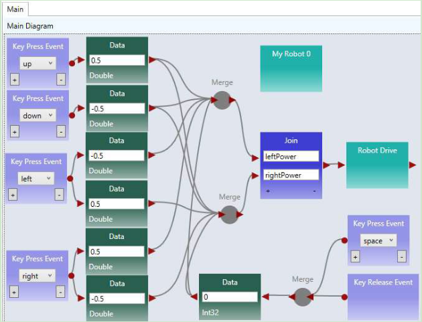This screenshot has width=422, height=322.
Task: Open the 'right' key dropdown
Action: [36, 276]
